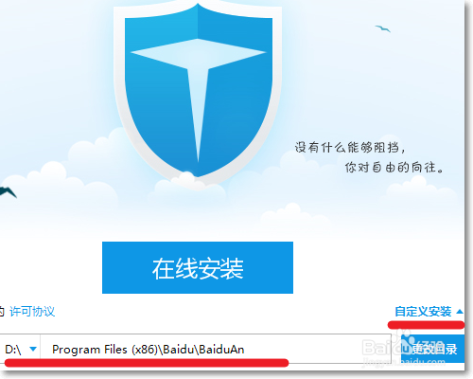The height and width of the screenshot is (379, 473).
Task: Click the install path field with Program Files (x86)\Baidu
Action: (216, 349)
